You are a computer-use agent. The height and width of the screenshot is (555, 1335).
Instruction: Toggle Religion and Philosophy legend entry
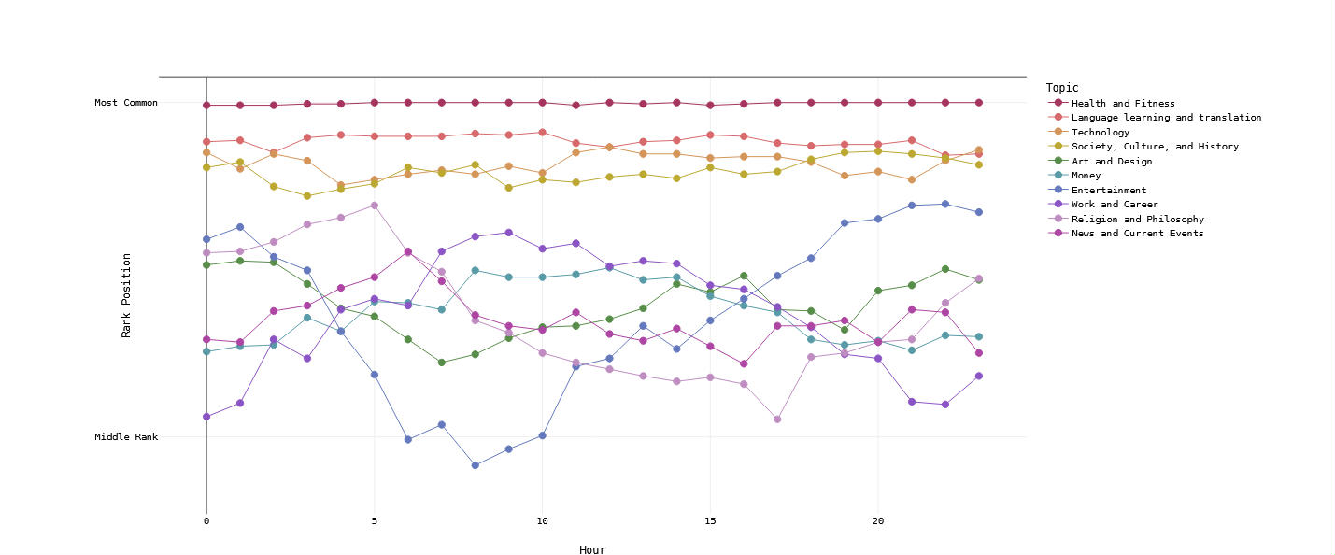(x=1137, y=219)
